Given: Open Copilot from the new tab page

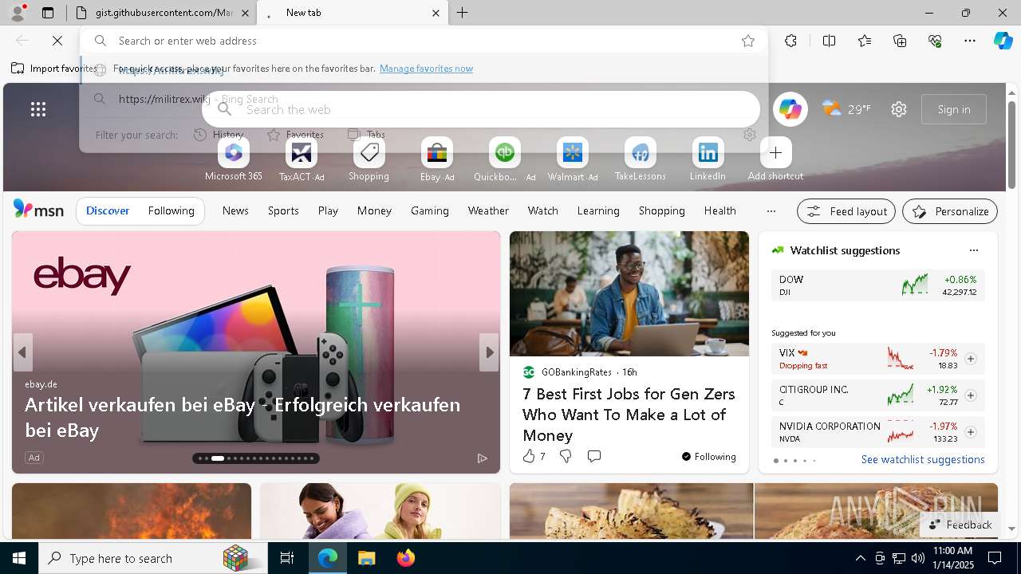Looking at the screenshot, I should [x=790, y=109].
